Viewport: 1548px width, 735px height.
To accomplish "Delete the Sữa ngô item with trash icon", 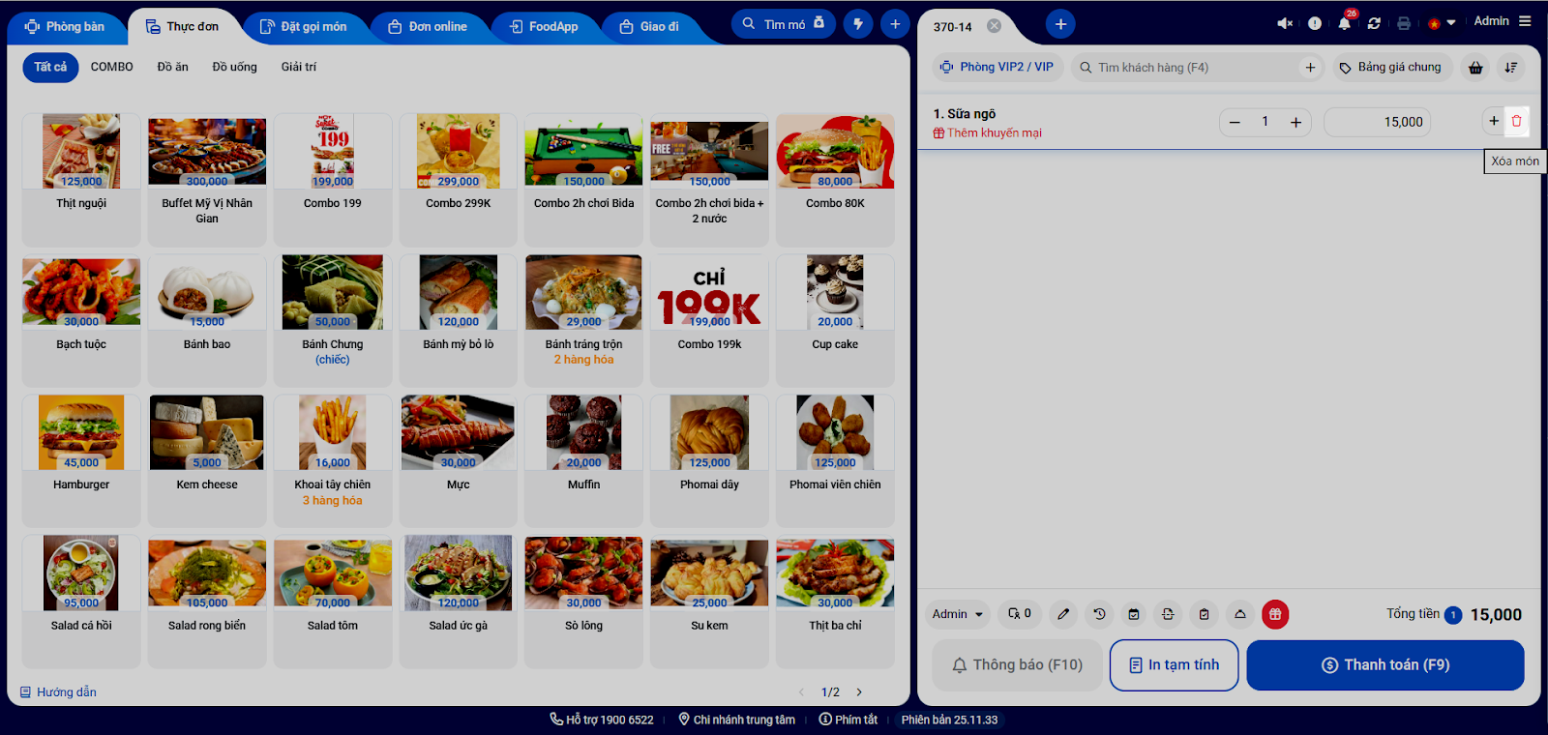I will [x=1516, y=122].
